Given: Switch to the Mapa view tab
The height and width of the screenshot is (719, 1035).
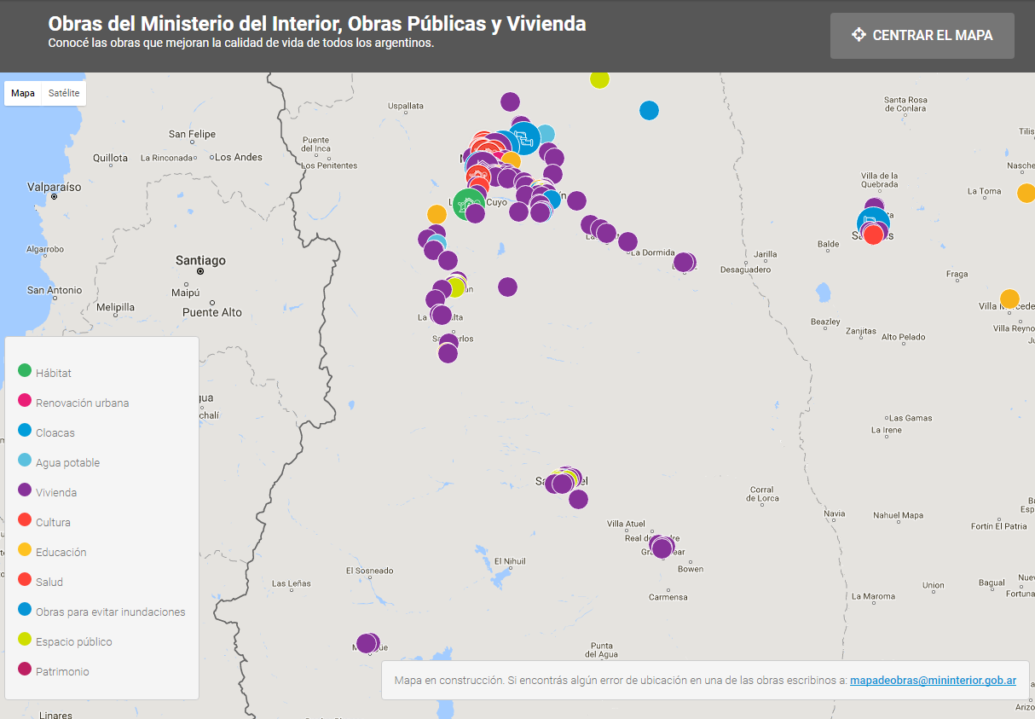Looking at the screenshot, I should point(23,93).
